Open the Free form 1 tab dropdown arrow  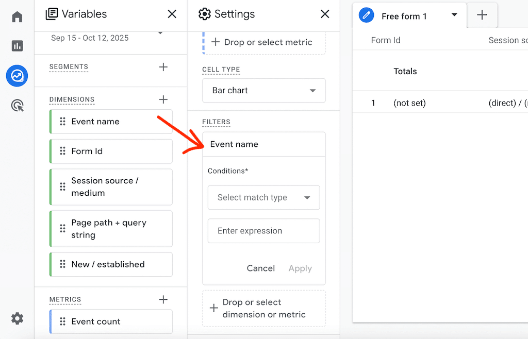click(x=454, y=15)
